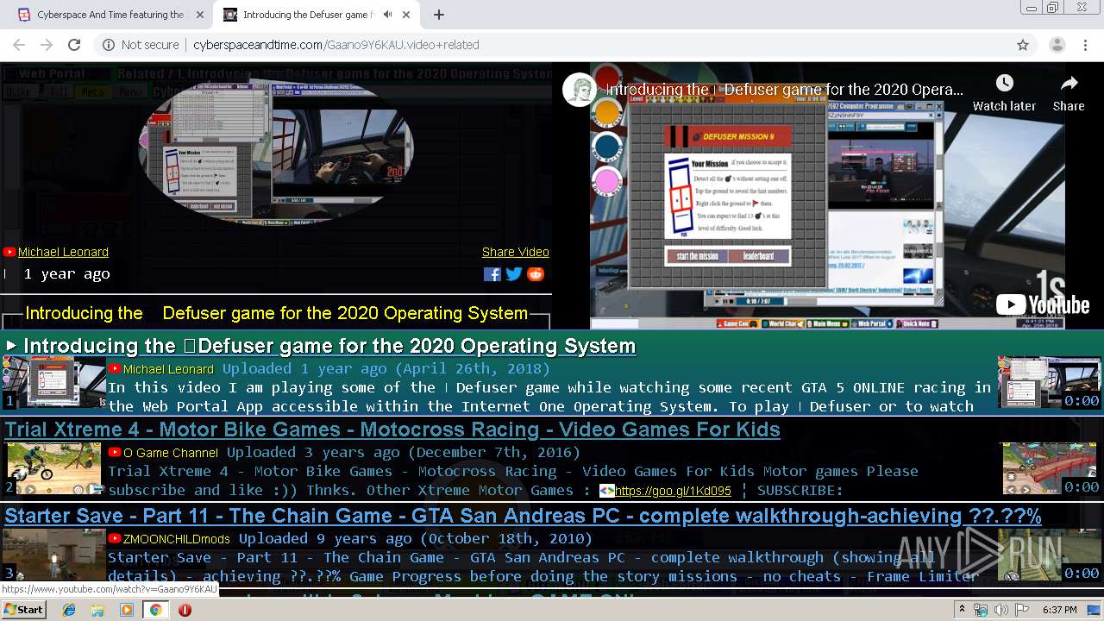This screenshot has width=1104, height=621.
Task: Click YouTube icon beside ZMOONCHILDmods
Action: pos(115,538)
